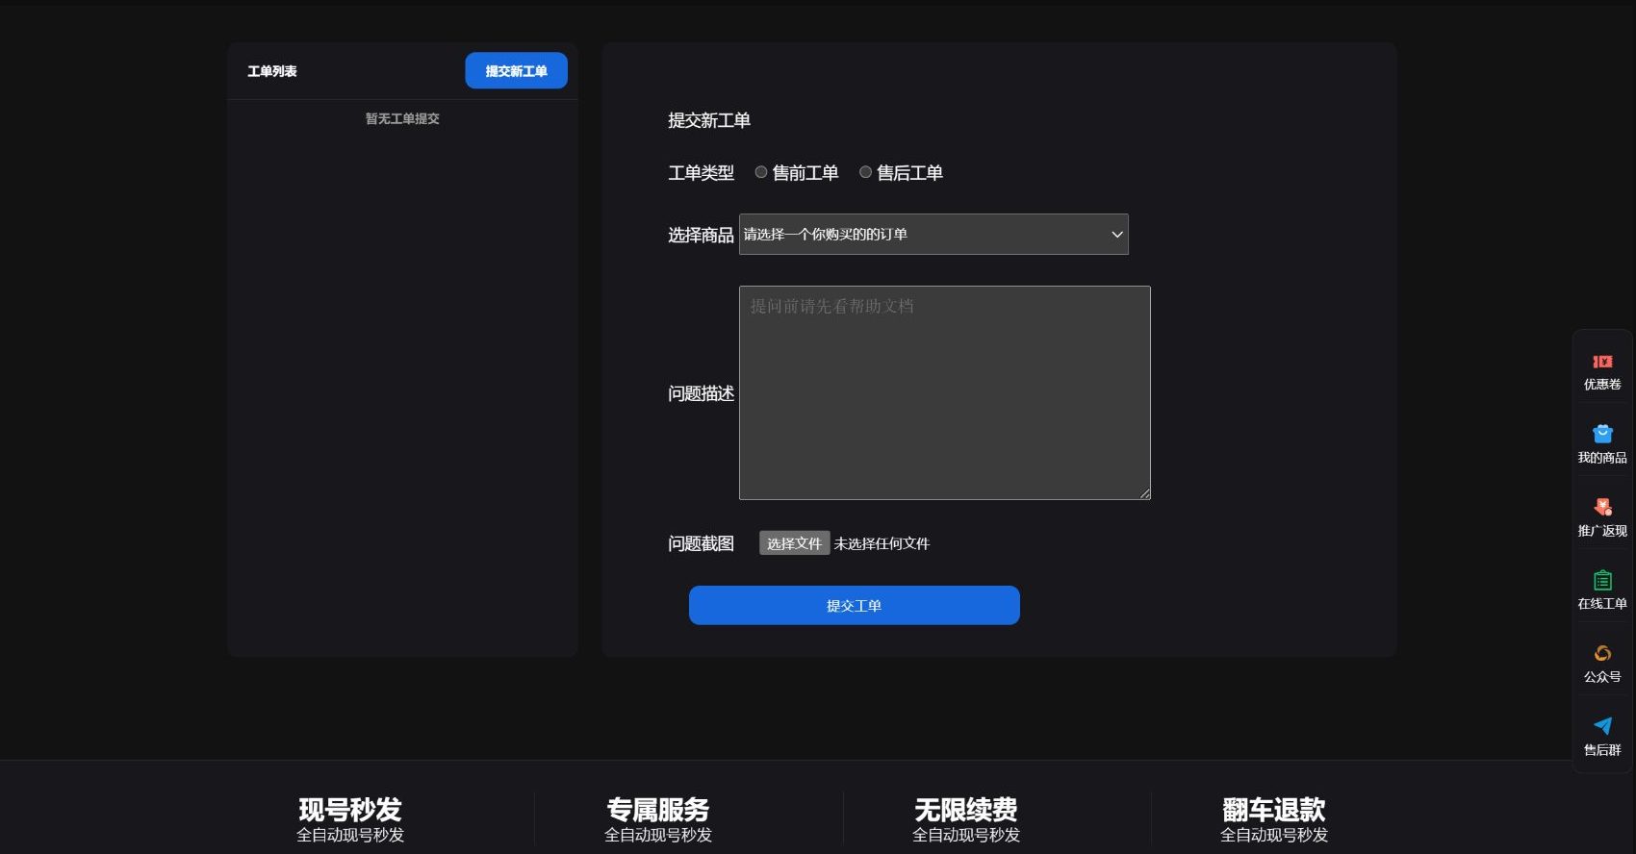1636x854 pixels.
Task: Click the 无限续费 footer feature
Action: point(966,818)
